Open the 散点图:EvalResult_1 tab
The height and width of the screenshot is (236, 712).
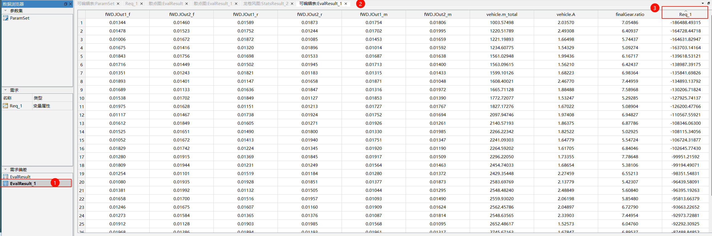point(213,4)
